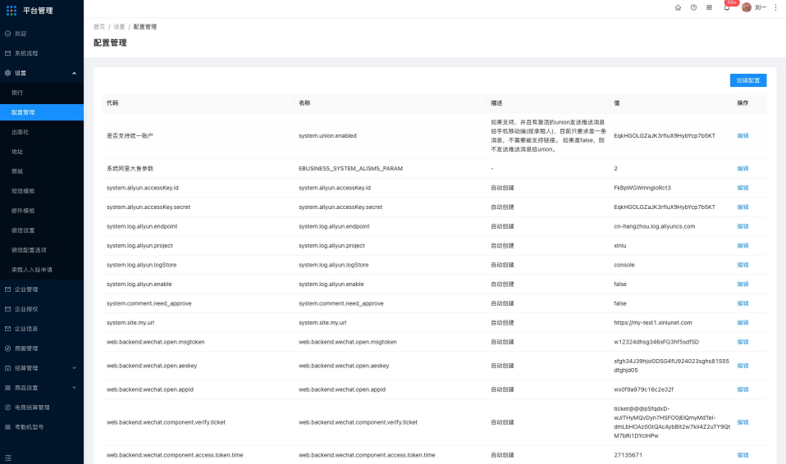This screenshot has width=786, height=464.
Task: Click the 商圈管理 compass icon
Action: (7, 348)
